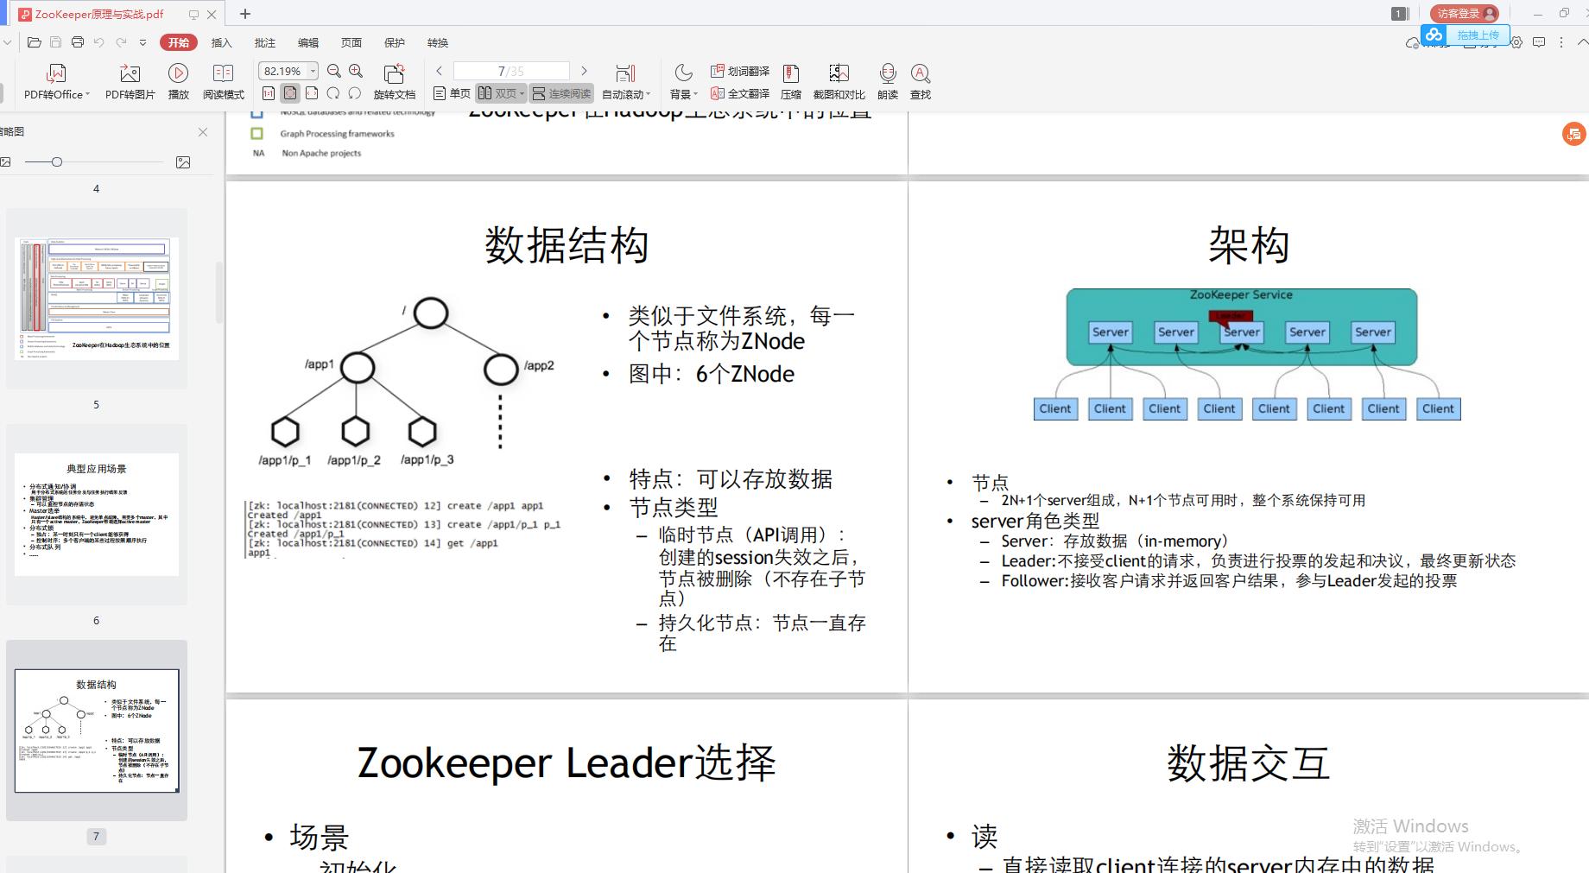This screenshot has height=873, width=1589.
Task: Launch 截图和对比 screenshot compare tool
Action: [x=837, y=82]
